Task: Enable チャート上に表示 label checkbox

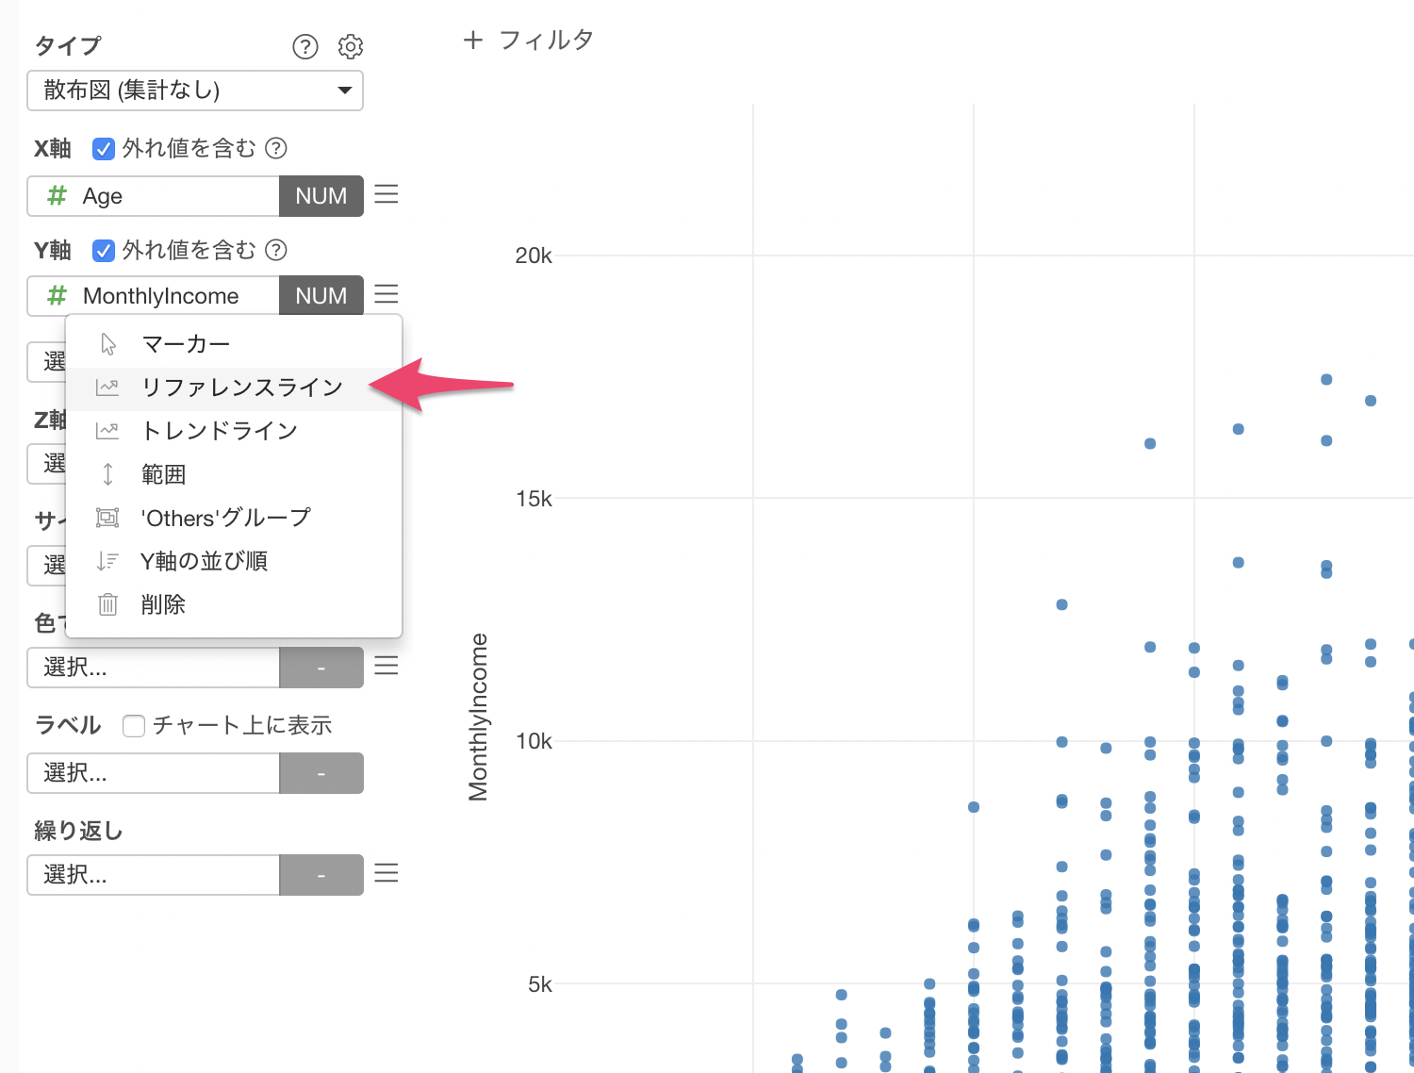Action: pos(134,725)
